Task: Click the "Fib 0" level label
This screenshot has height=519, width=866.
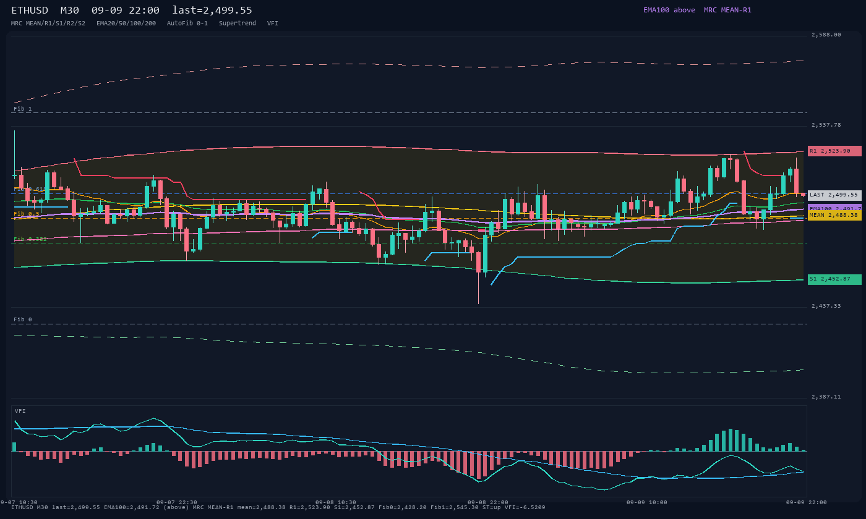Action: click(23, 319)
